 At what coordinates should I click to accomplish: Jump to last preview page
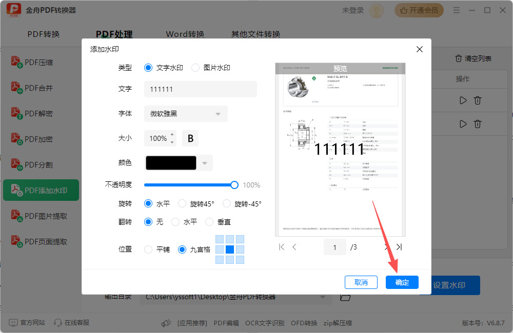click(399, 247)
